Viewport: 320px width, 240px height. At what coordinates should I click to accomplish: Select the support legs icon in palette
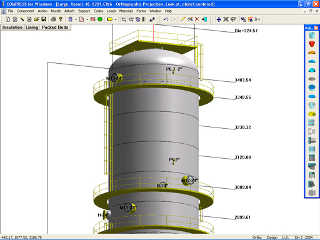(312, 175)
